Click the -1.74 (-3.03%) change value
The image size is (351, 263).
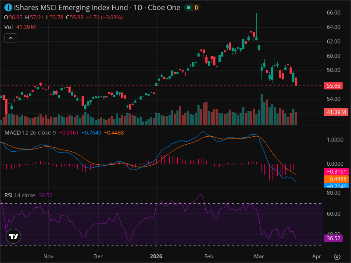coord(104,18)
